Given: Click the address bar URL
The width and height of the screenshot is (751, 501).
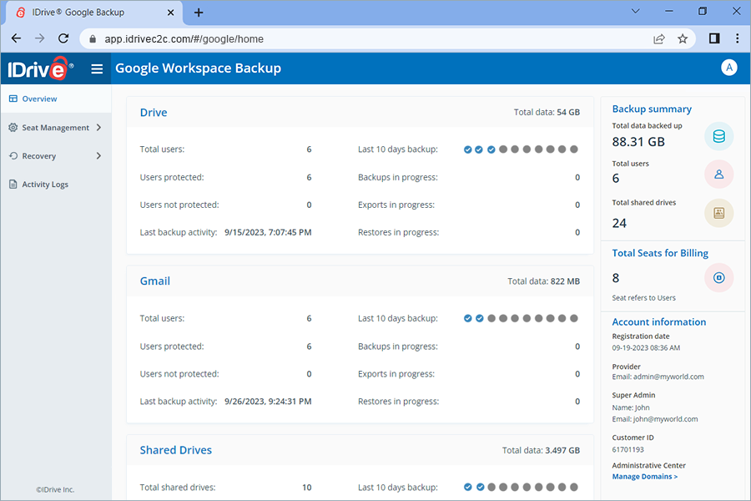Looking at the screenshot, I should [x=184, y=39].
